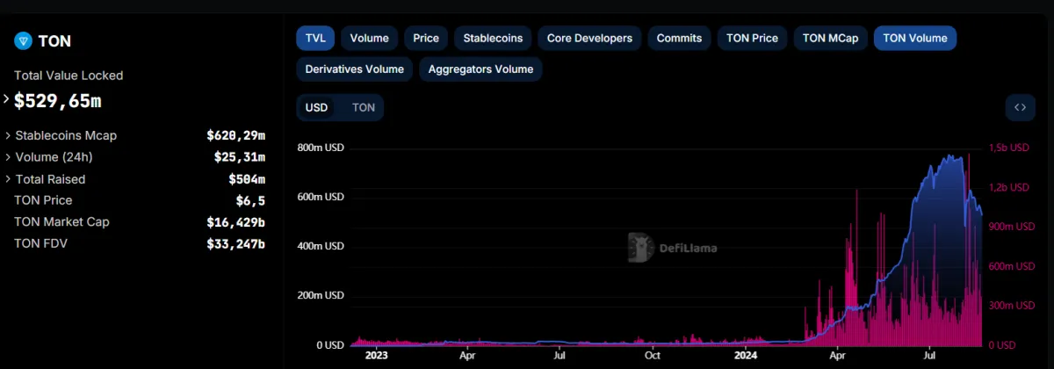Click the TON logo icon

pos(24,40)
